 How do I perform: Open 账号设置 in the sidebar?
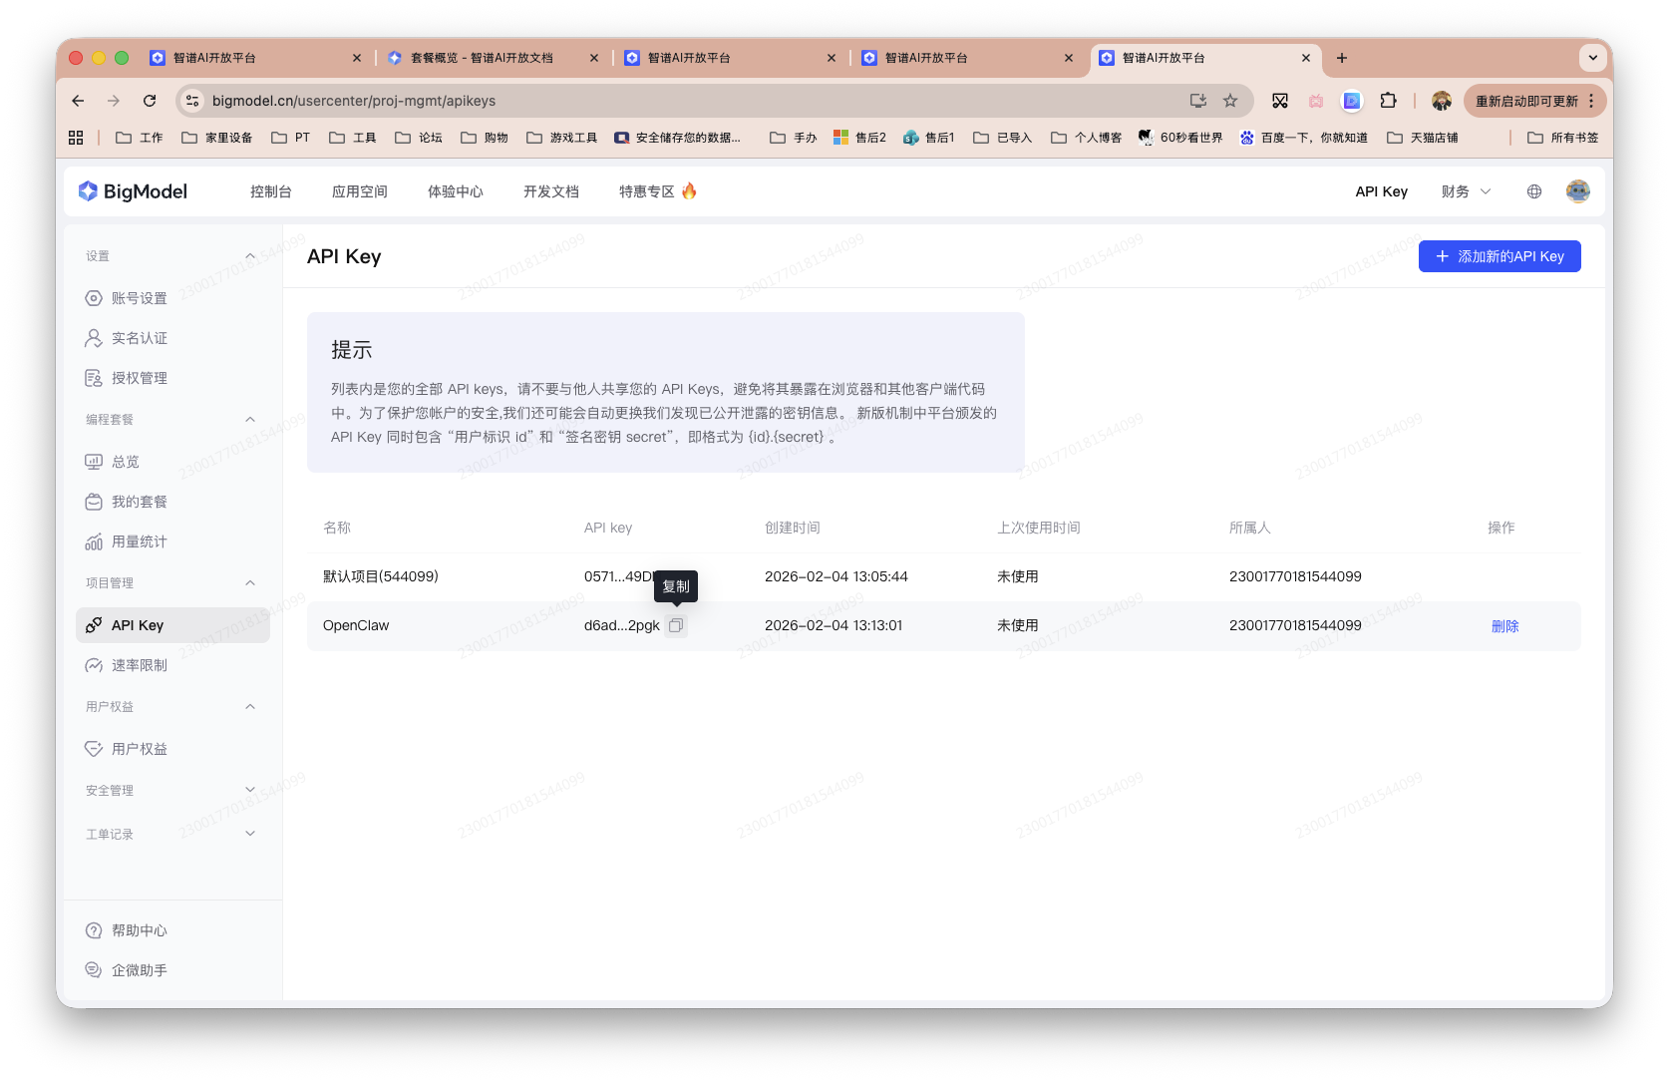[139, 297]
